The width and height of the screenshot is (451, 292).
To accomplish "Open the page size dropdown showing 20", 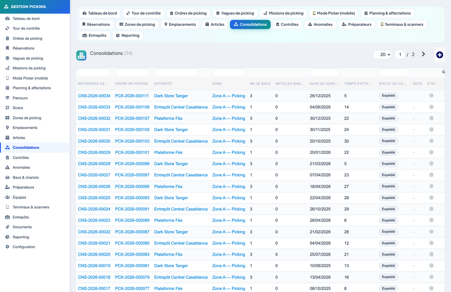I will click(x=383, y=54).
